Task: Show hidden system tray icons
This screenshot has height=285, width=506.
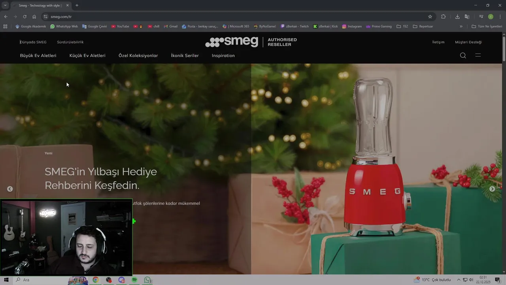Action: click(x=459, y=280)
